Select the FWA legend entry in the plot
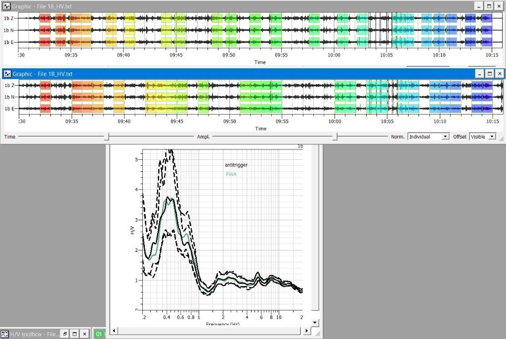Screen dimensions: 506x339 [231, 174]
